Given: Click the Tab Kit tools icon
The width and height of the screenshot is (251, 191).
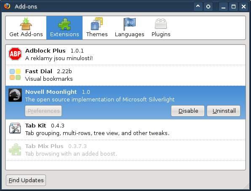Looking at the screenshot, I should (x=15, y=128).
